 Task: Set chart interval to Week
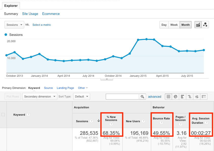tap(174, 25)
